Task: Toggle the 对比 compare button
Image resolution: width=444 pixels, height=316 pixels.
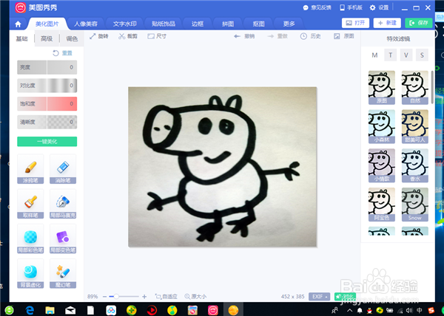Action: click(345, 297)
